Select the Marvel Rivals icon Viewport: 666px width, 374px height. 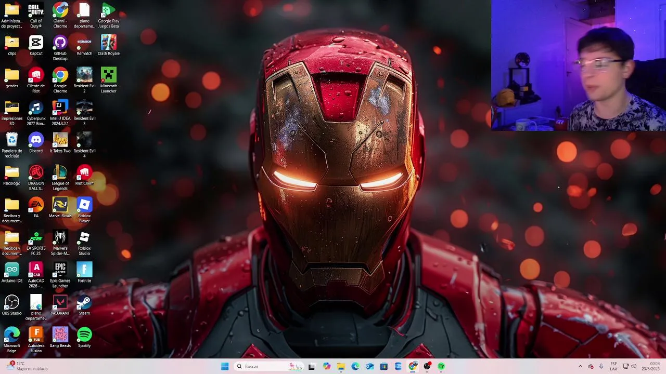[60, 208]
